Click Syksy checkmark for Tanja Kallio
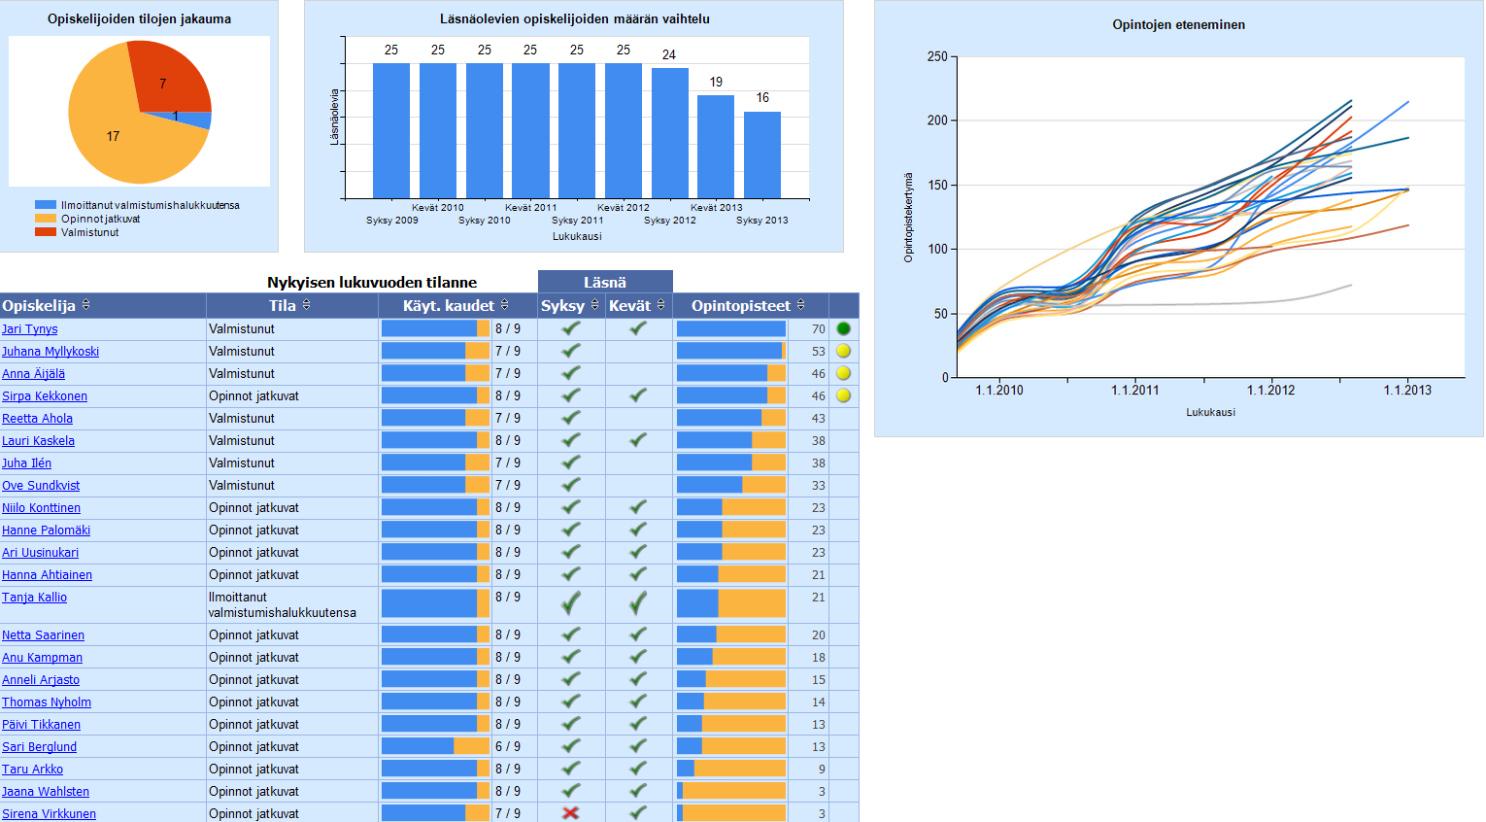Image resolution: width=1486 pixels, height=822 pixels. coord(571,603)
